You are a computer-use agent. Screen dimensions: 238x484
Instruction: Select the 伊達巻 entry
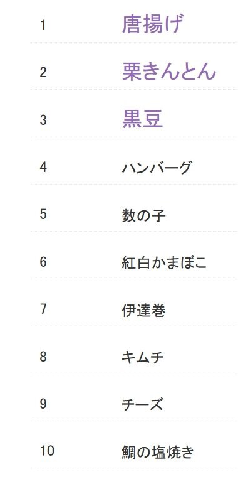143,310
